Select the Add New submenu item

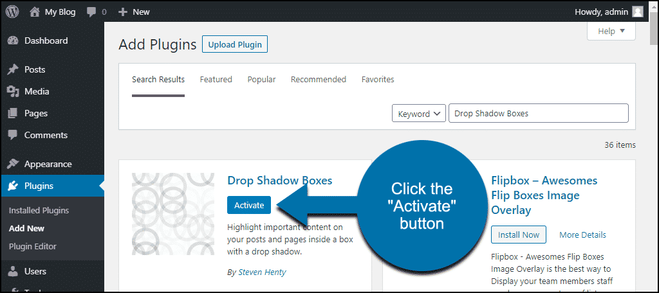pyautogui.click(x=26, y=228)
